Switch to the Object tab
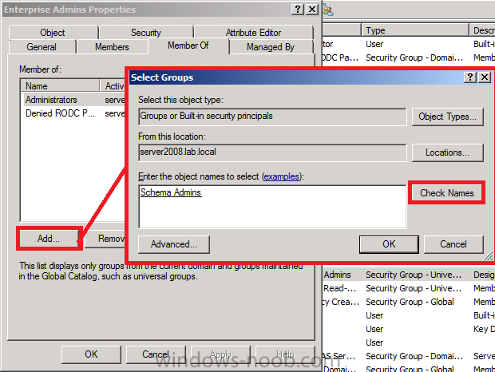 pos(53,32)
